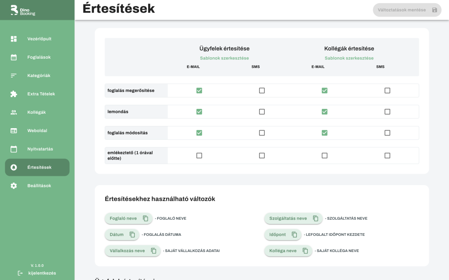Viewport: 449px width, 280px height.
Task: Enable customer SMS for lemondás
Action: point(262,112)
